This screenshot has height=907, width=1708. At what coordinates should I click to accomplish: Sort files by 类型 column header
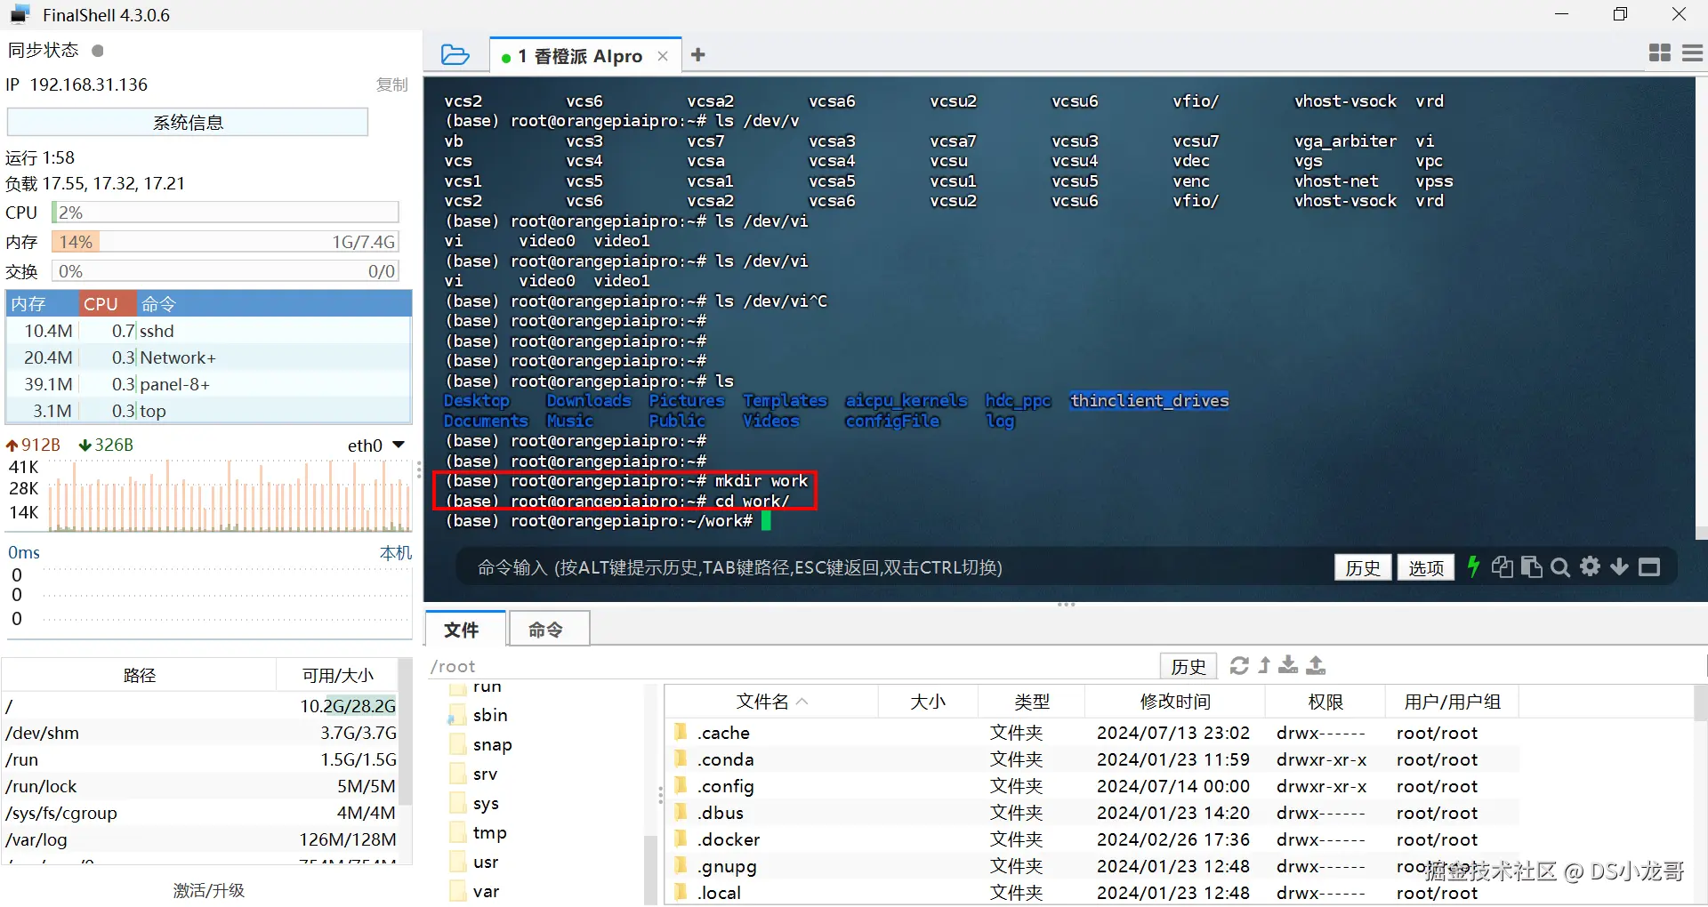pos(1032,702)
